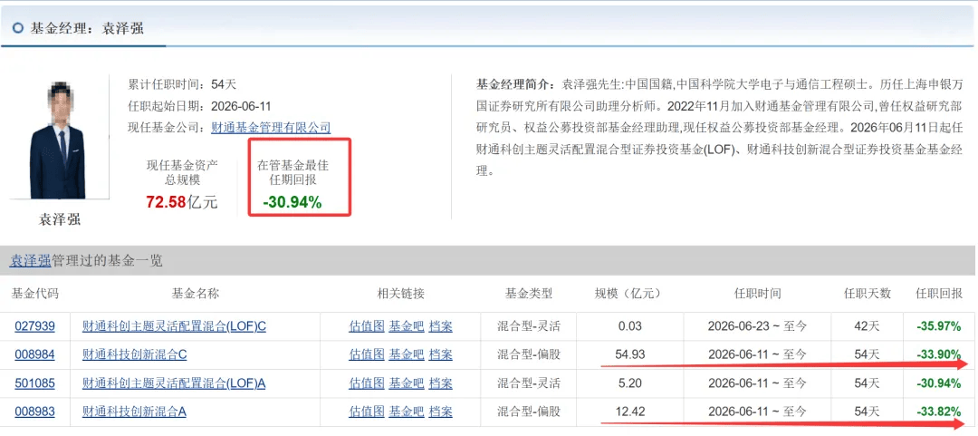
Task: Open 基金吧 for fund 008983
Action: pyautogui.click(x=407, y=412)
